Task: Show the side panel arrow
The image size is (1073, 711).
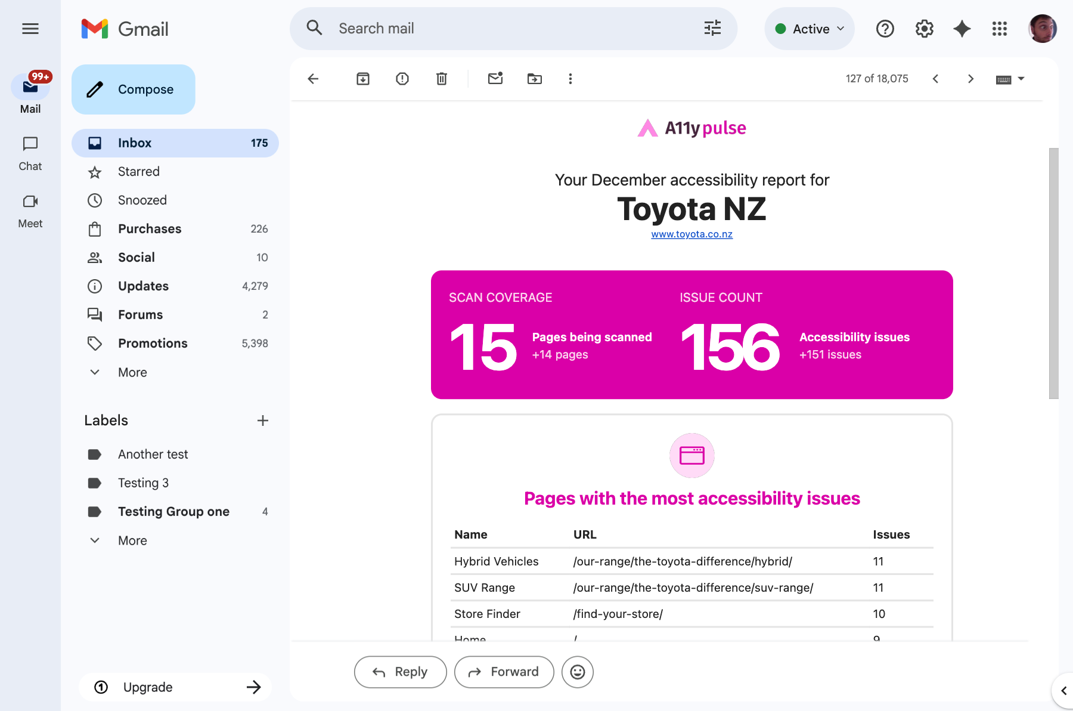Action: click(x=1063, y=691)
